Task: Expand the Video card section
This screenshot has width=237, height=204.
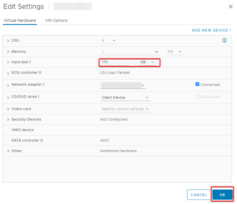Action: (x=8, y=109)
